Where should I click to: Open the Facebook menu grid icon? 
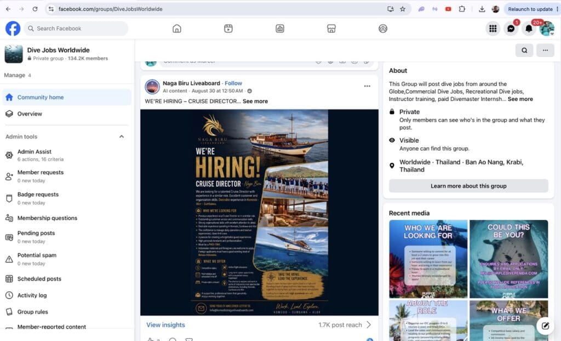coord(493,29)
